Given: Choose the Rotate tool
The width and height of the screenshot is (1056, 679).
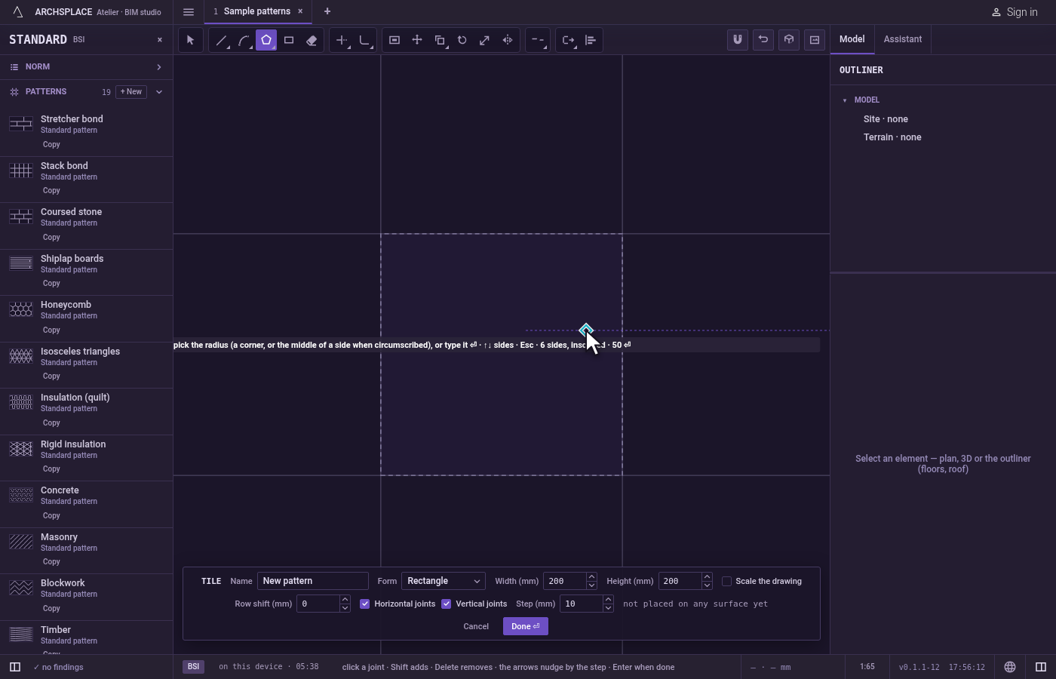Looking at the screenshot, I should pyautogui.click(x=462, y=40).
